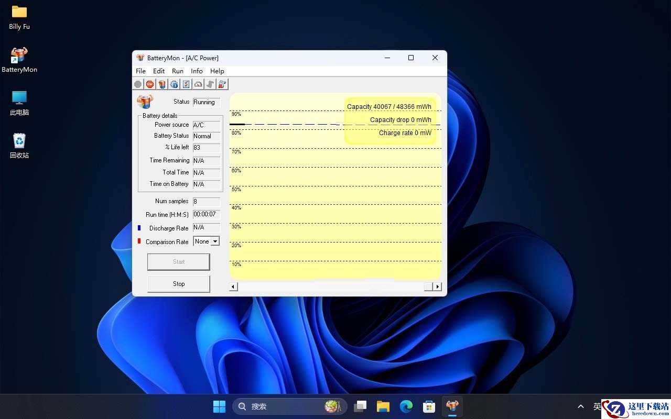
Task: Open the Edit menu
Action: tap(159, 71)
